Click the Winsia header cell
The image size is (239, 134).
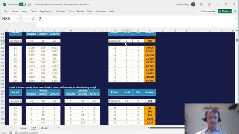[x=43, y=90]
